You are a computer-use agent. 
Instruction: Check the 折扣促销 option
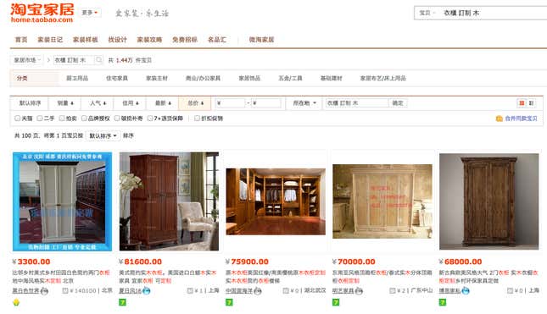click(197, 118)
